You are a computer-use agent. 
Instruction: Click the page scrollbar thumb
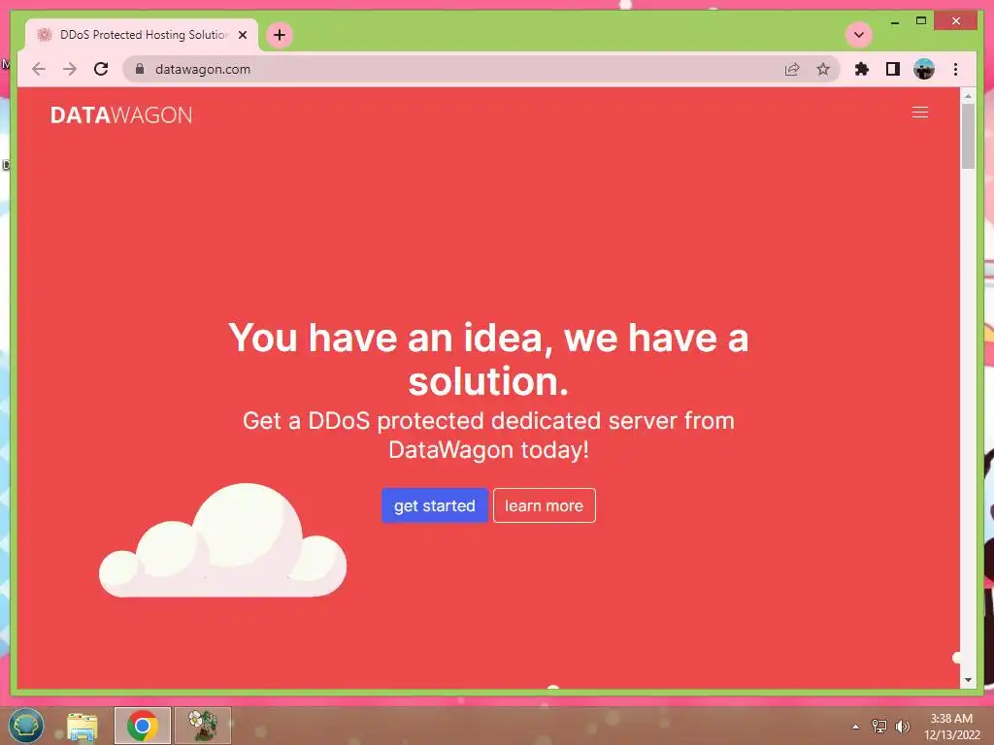[968, 135]
